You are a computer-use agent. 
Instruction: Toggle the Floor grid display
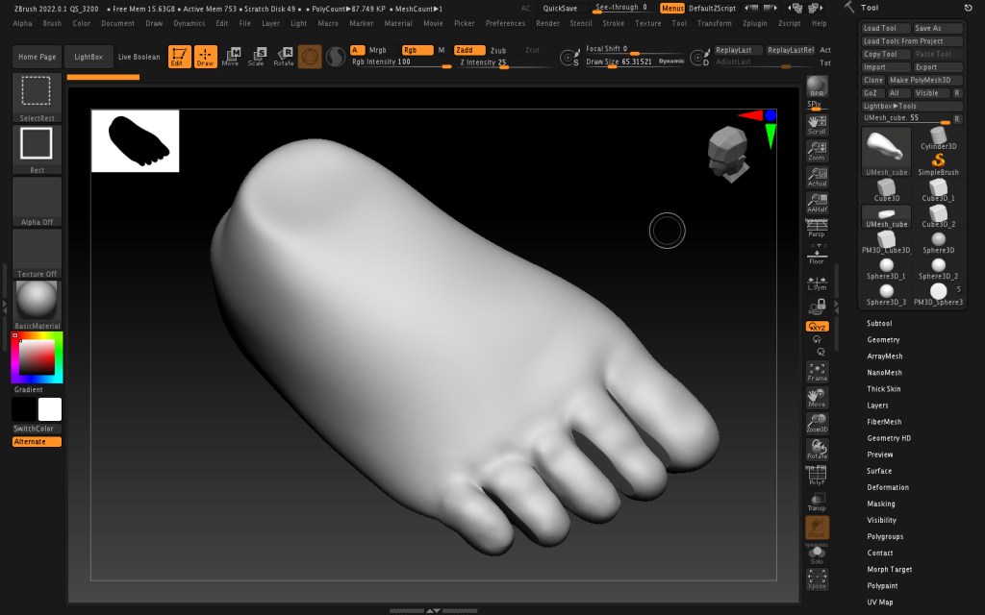coord(817,256)
